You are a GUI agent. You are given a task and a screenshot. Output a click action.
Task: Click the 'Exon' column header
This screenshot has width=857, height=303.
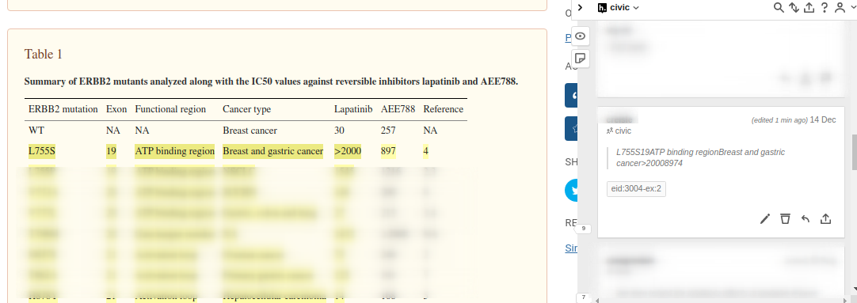tap(116, 109)
